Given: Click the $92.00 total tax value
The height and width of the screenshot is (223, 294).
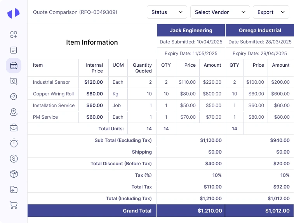Looking at the screenshot, I should point(282,187).
